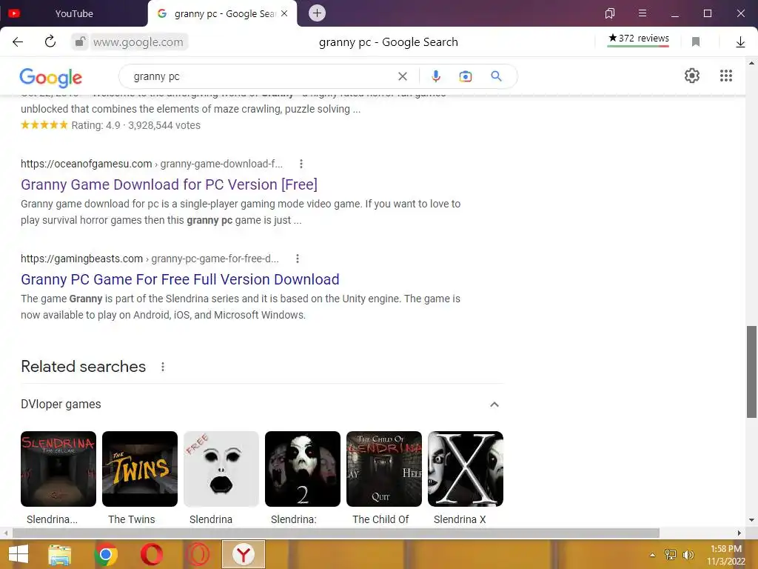Launch Opera browser from taskbar
Viewport: 758px width, 569px height.
click(151, 554)
